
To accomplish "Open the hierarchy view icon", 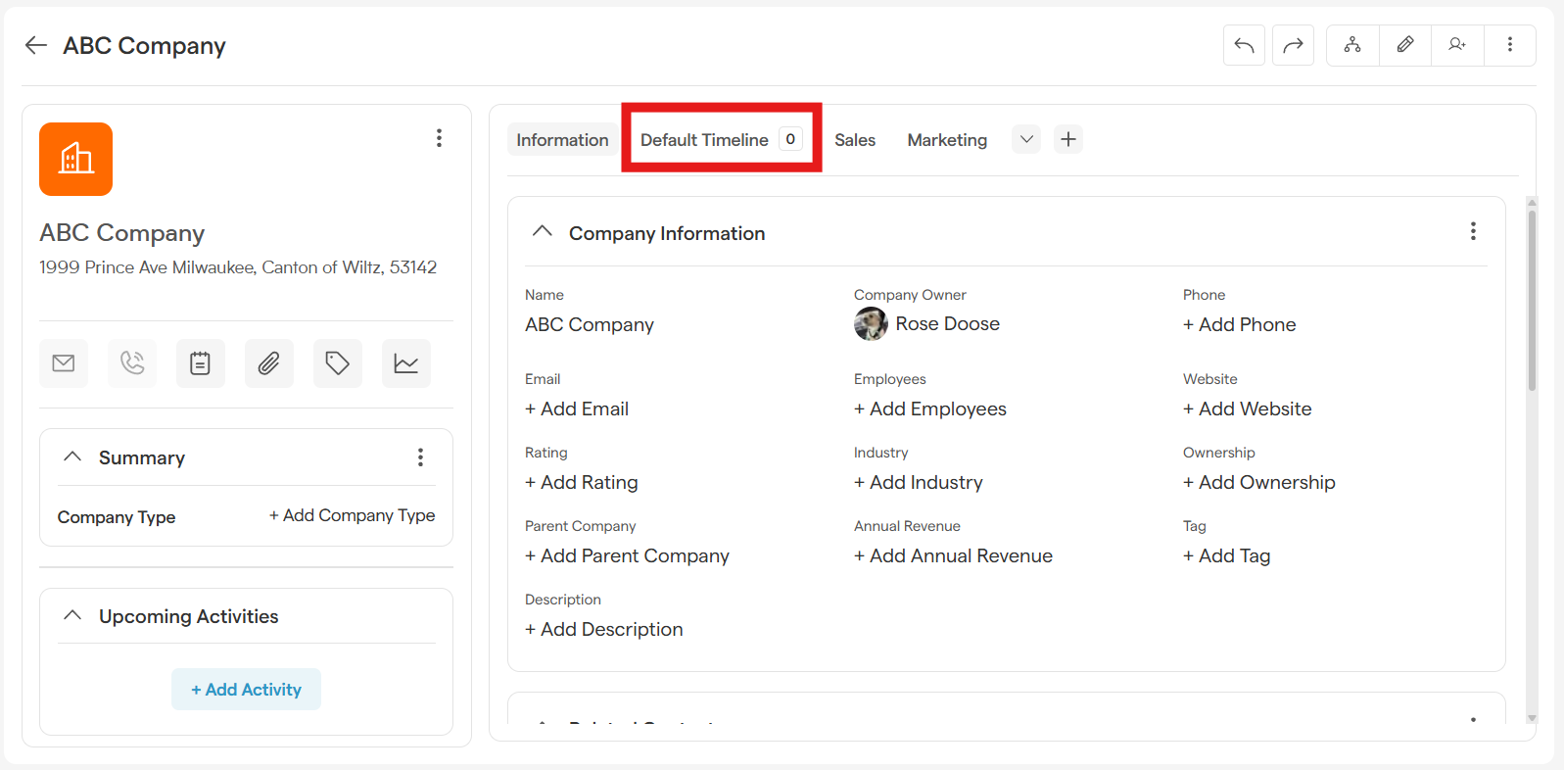I will click(1352, 45).
